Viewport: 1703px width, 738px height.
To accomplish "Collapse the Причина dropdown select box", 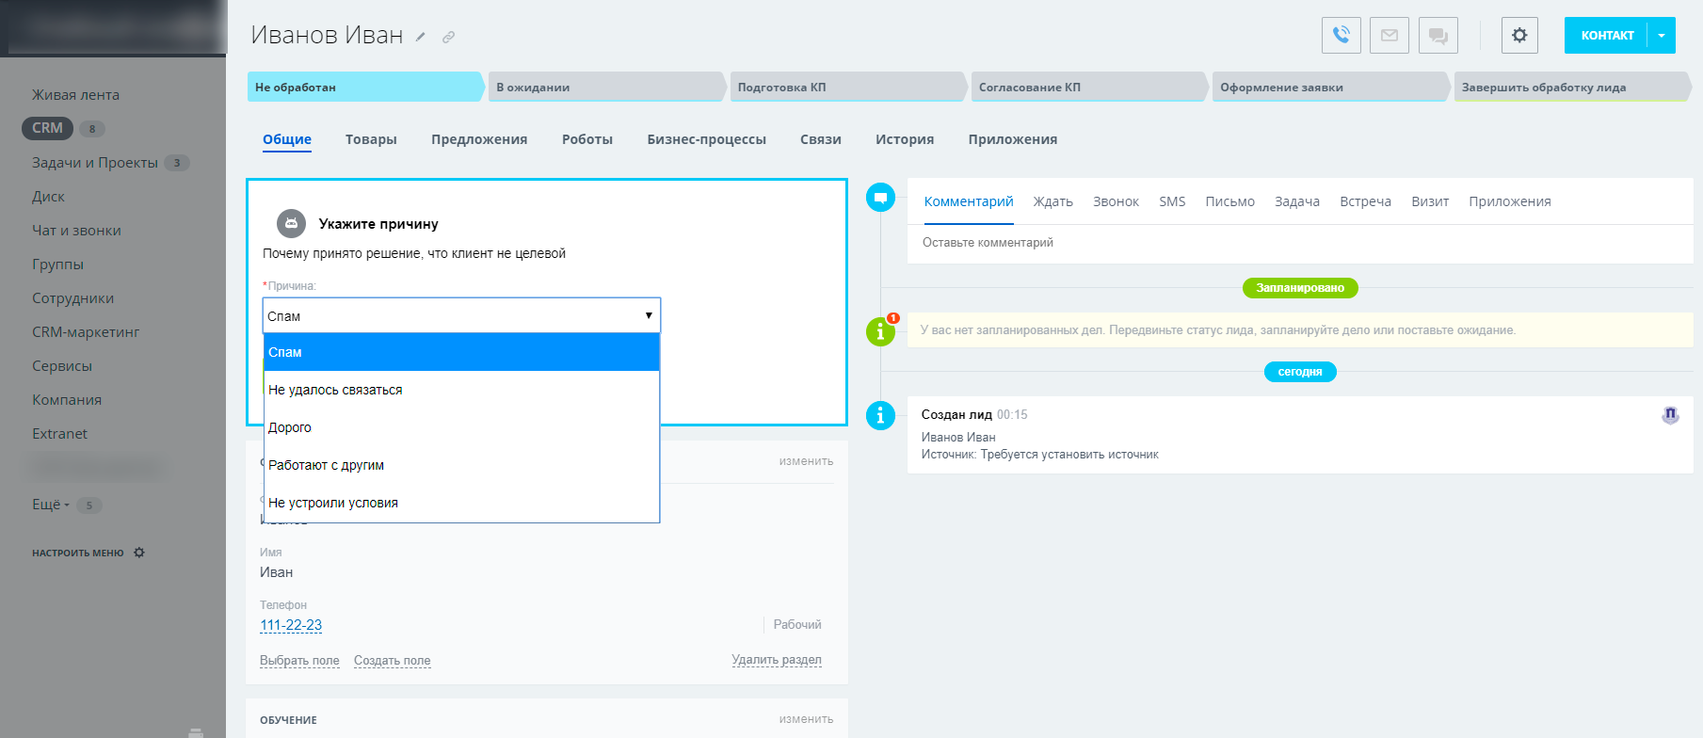I will (461, 316).
